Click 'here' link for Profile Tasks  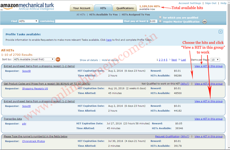[x=109, y=40]
